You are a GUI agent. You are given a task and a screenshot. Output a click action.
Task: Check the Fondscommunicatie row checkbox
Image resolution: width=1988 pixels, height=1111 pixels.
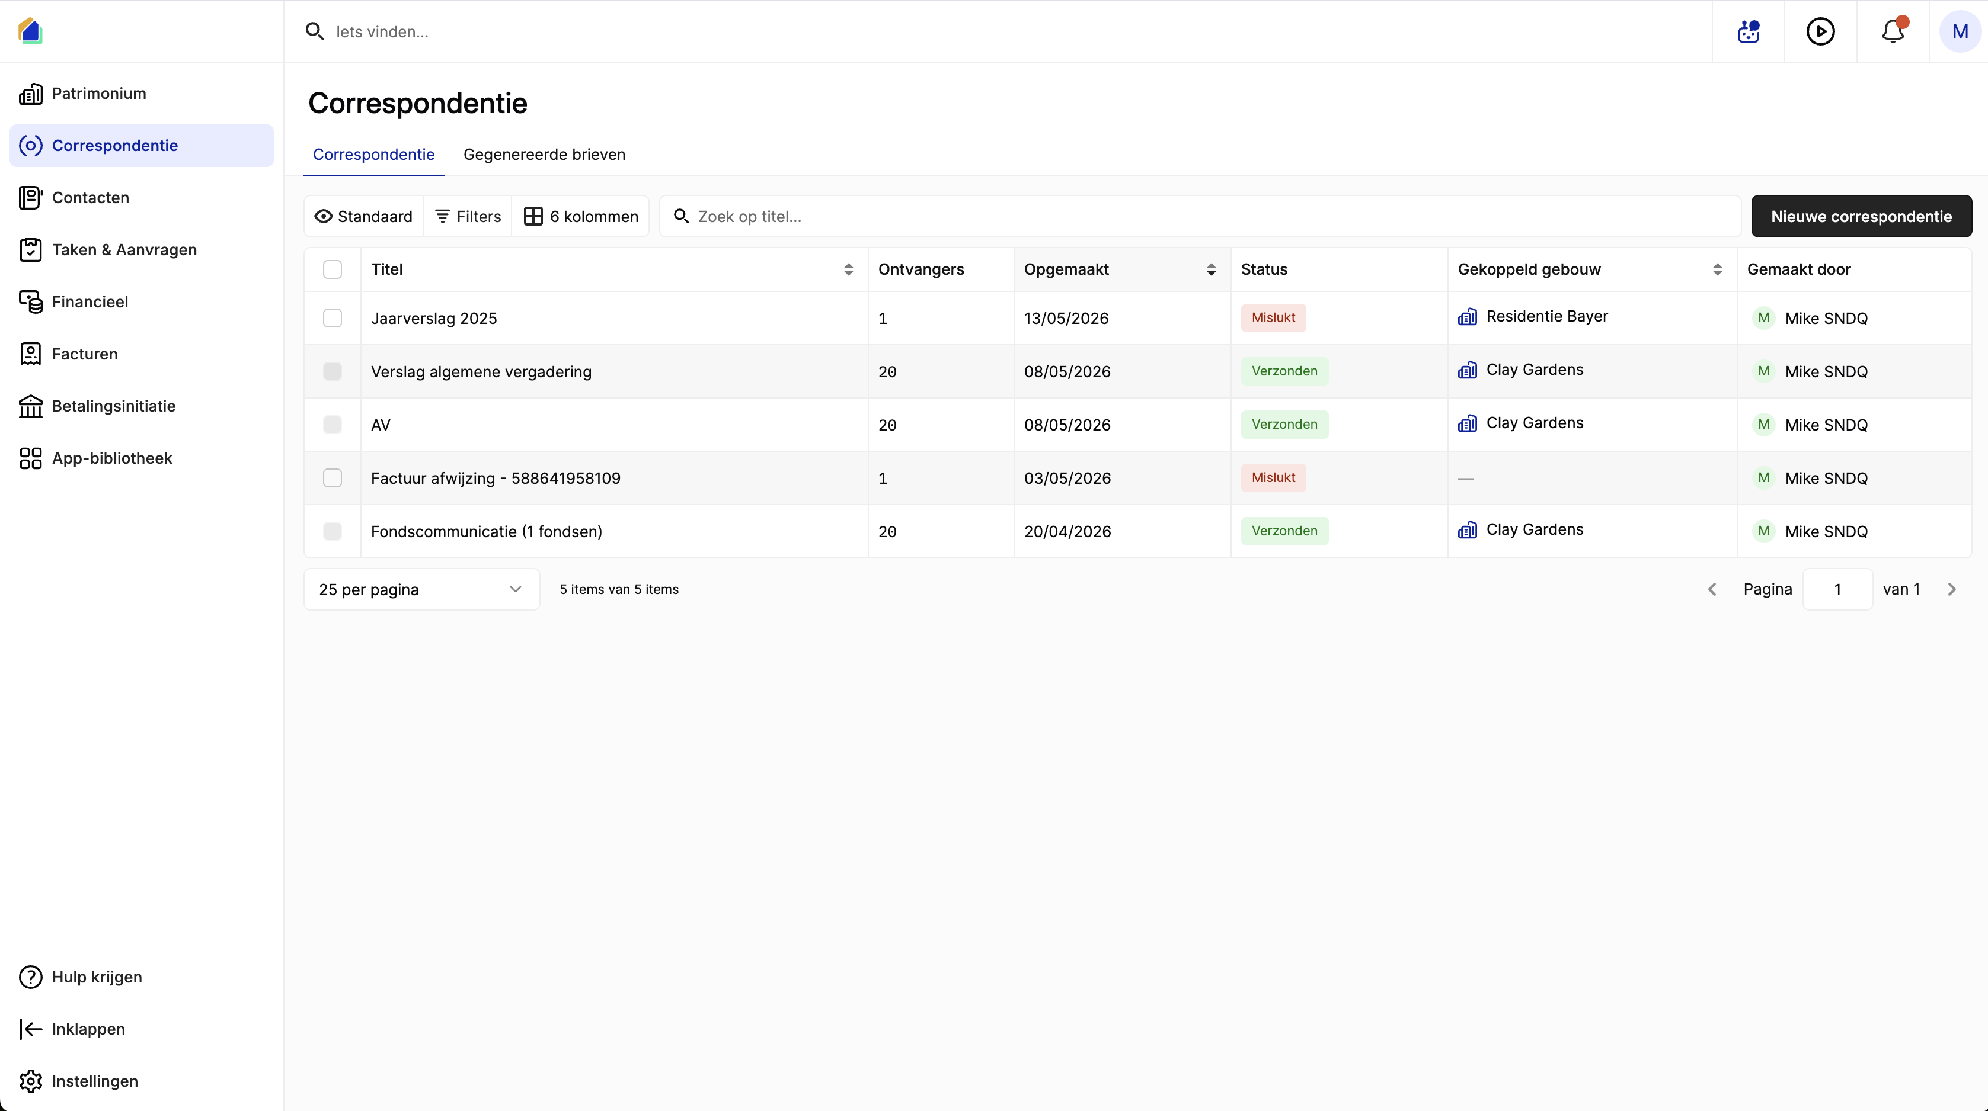click(x=333, y=531)
